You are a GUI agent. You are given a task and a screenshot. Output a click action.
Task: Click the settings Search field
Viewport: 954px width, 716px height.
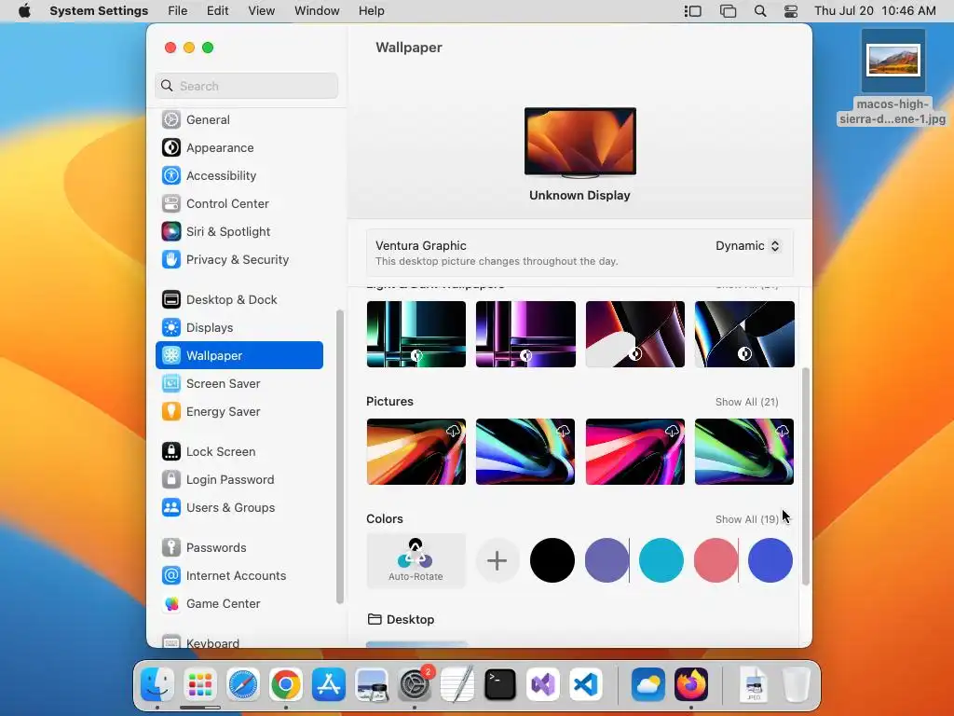coord(246,86)
